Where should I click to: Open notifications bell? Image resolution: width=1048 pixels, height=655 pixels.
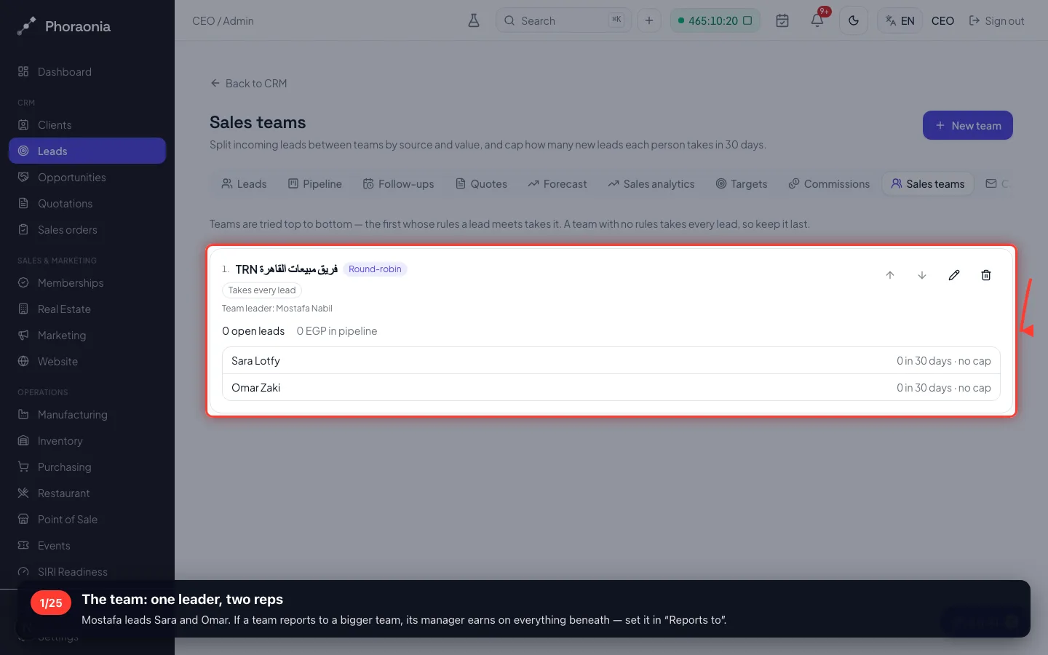click(817, 20)
